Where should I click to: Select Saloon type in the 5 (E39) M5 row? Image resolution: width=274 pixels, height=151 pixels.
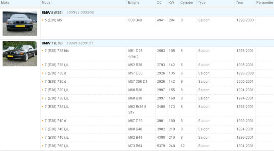coord(204,20)
